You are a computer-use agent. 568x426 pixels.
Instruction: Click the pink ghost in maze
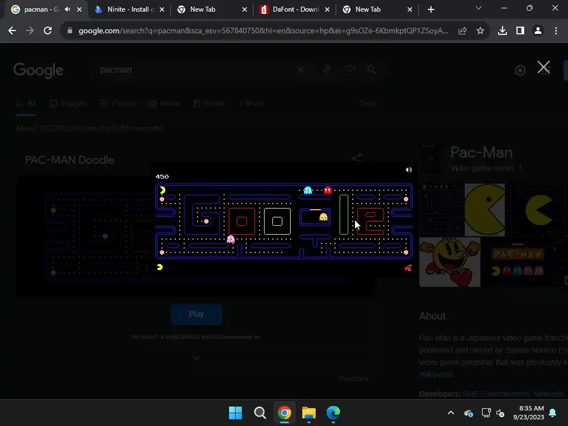point(230,239)
